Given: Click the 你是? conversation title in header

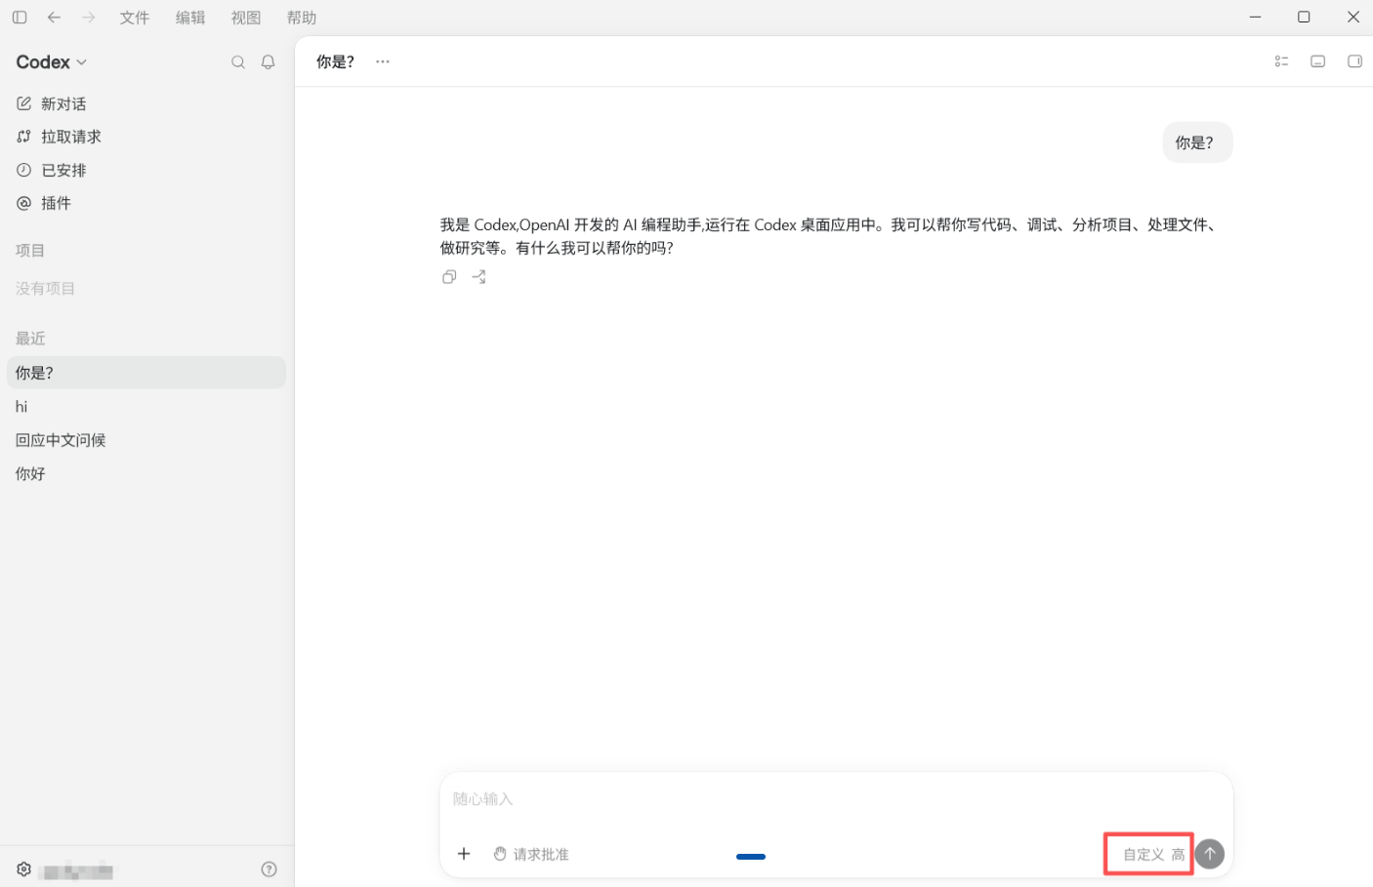Looking at the screenshot, I should tap(335, 61).
